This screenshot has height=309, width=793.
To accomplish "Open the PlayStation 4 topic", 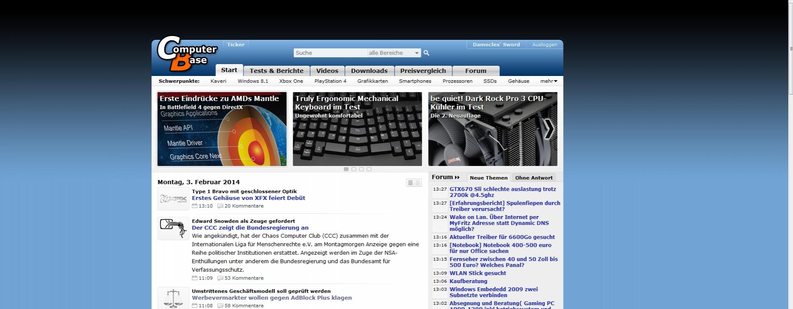I will click(x=330, y=81).
